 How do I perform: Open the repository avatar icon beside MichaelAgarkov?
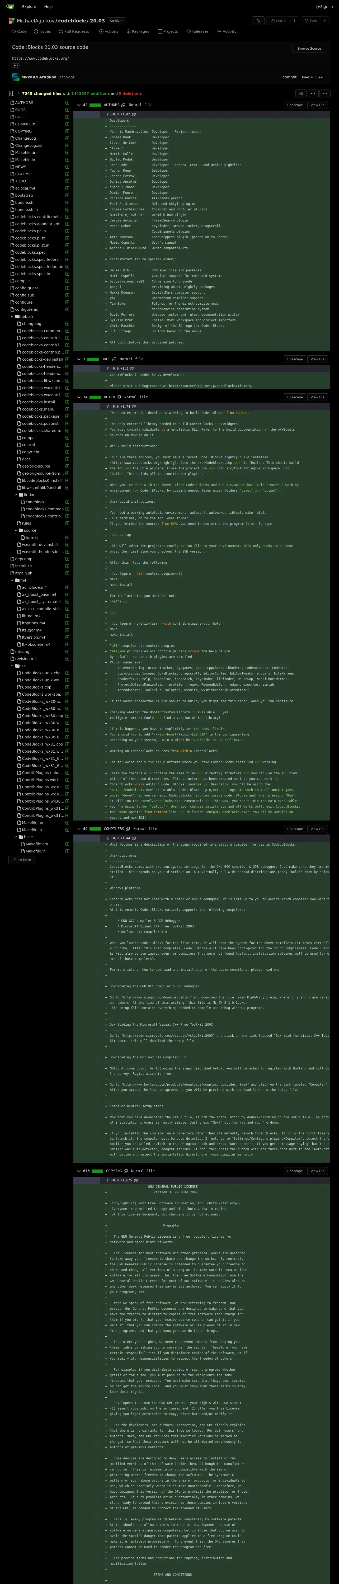point(12,21)
